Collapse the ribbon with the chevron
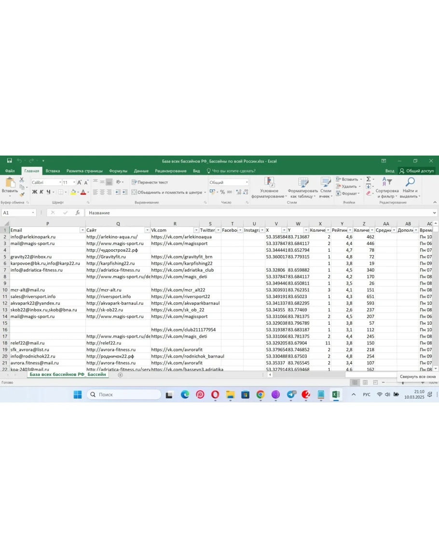Viewport: 439px width, 558px height. [434, 202]
